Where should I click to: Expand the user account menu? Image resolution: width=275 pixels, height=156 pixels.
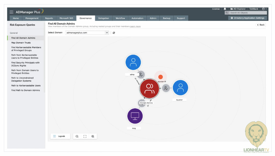264,9
